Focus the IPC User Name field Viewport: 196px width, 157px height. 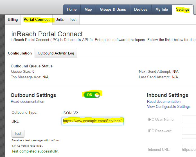[189, 119]
